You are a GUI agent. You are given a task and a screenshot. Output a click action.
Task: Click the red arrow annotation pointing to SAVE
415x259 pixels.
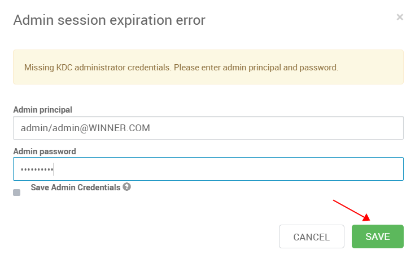point(351,210)
